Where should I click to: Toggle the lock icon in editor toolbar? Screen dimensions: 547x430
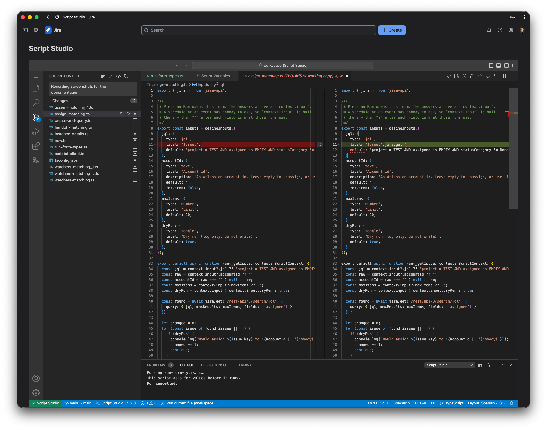pos(472,76)
